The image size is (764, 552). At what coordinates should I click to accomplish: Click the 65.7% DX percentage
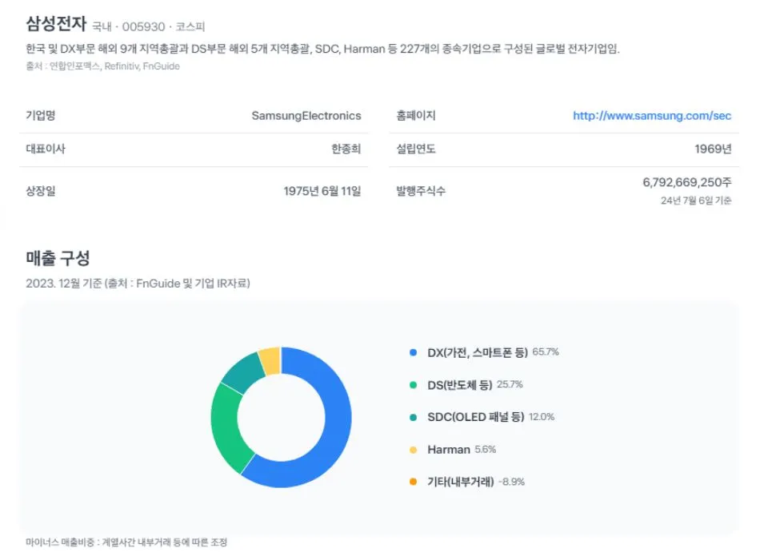click(546, 351)
